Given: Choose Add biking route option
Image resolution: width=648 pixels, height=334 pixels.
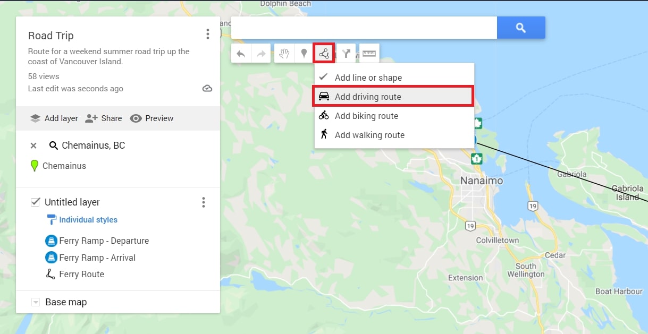Looking at the screenshot, I should [393, 116].
